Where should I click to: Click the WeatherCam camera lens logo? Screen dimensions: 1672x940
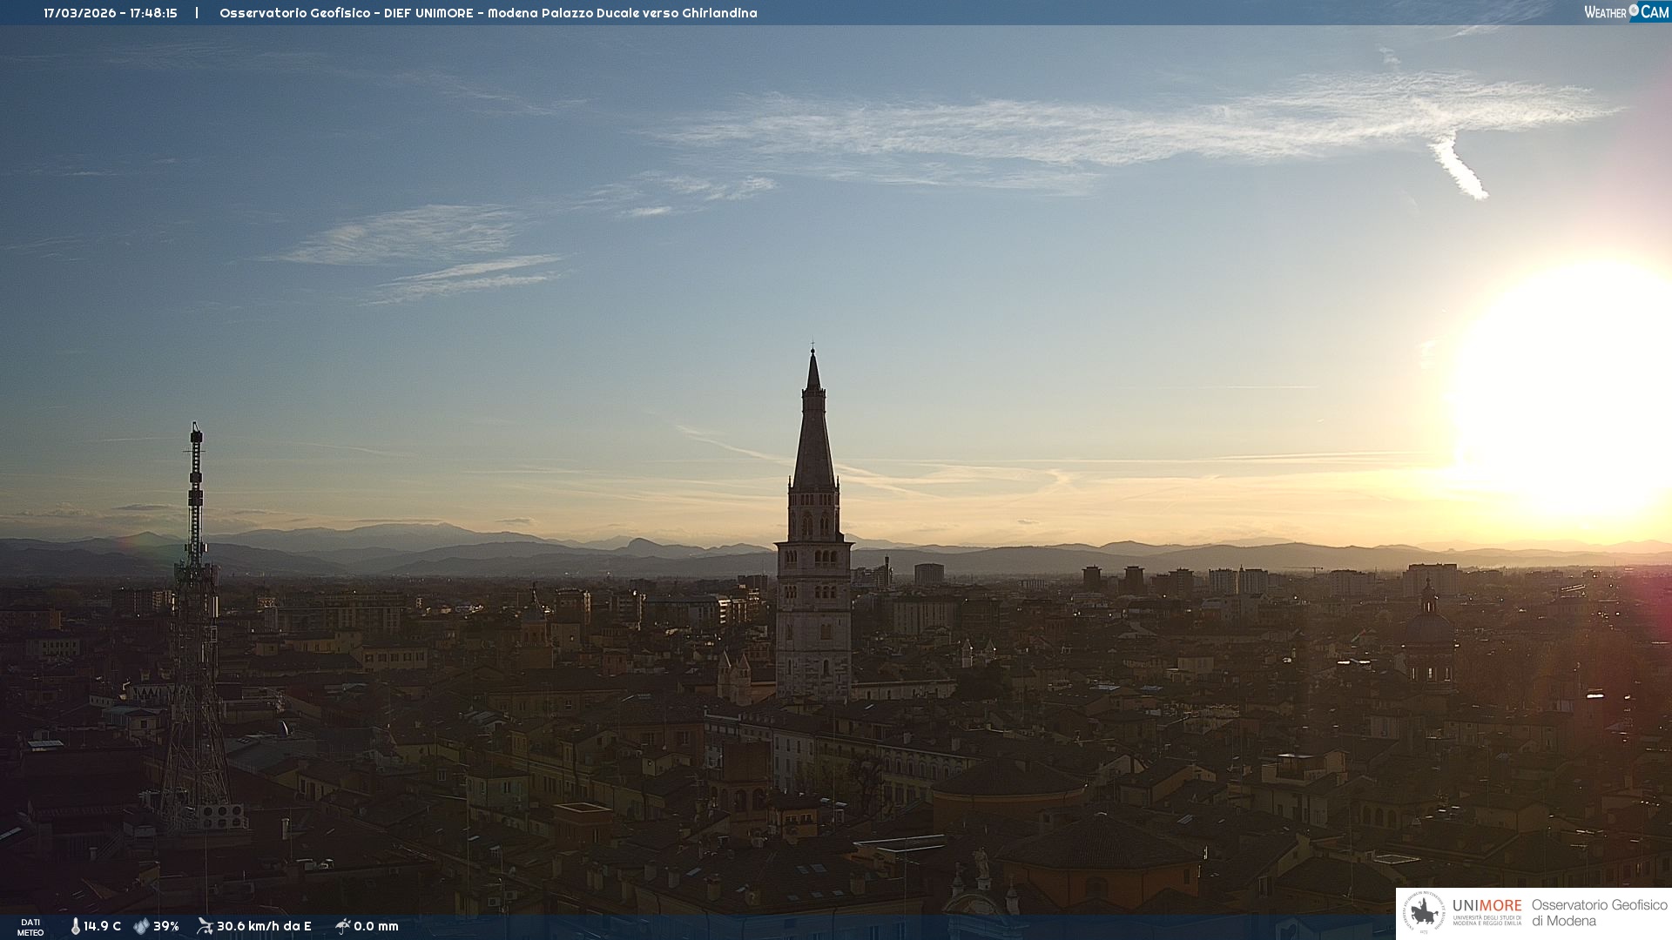(1634, 10)
